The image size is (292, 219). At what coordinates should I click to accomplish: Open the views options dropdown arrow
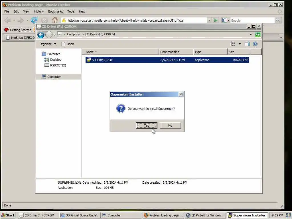coord(240,44)
